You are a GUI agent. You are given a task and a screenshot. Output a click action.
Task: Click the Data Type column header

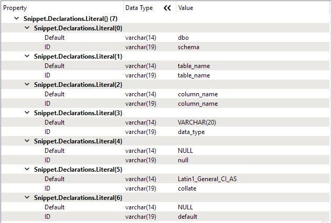click(139, 8)
